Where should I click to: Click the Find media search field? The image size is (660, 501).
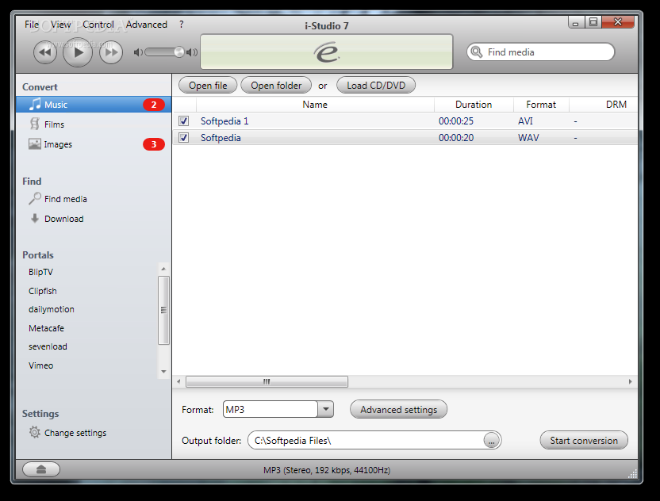(547, 52)
